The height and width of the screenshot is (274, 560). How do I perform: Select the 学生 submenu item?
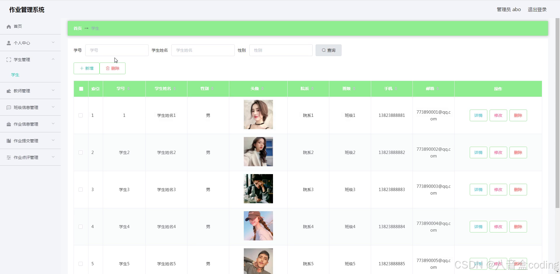tap(15, 75)
